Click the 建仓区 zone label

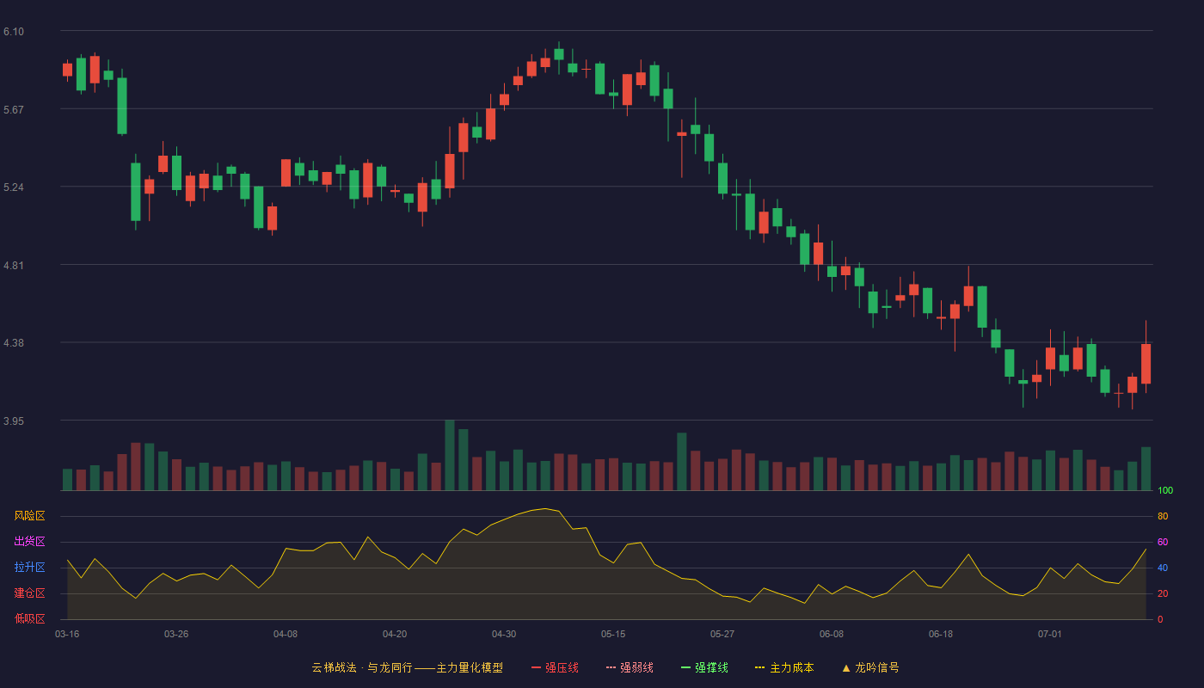click(x=29, y=593)
